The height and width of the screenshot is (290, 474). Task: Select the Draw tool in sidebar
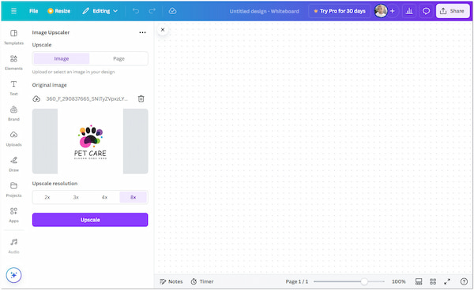point(13,164)
